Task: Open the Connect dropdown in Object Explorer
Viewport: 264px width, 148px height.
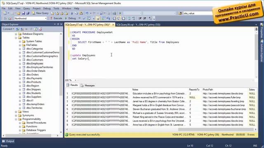Action: [8, 29]
